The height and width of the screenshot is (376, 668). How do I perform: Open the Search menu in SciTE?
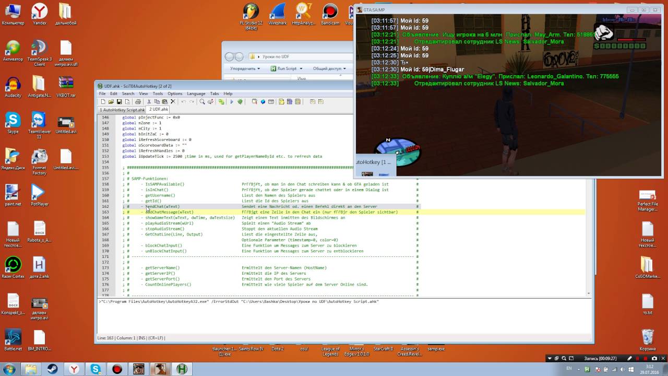pos(128,93)
